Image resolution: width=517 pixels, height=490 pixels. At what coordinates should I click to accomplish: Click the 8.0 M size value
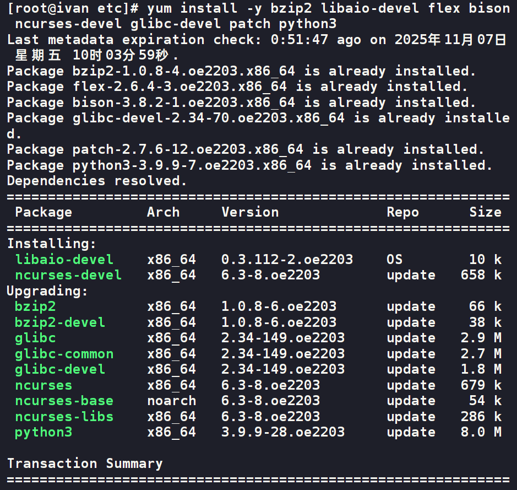pos(481,432)
